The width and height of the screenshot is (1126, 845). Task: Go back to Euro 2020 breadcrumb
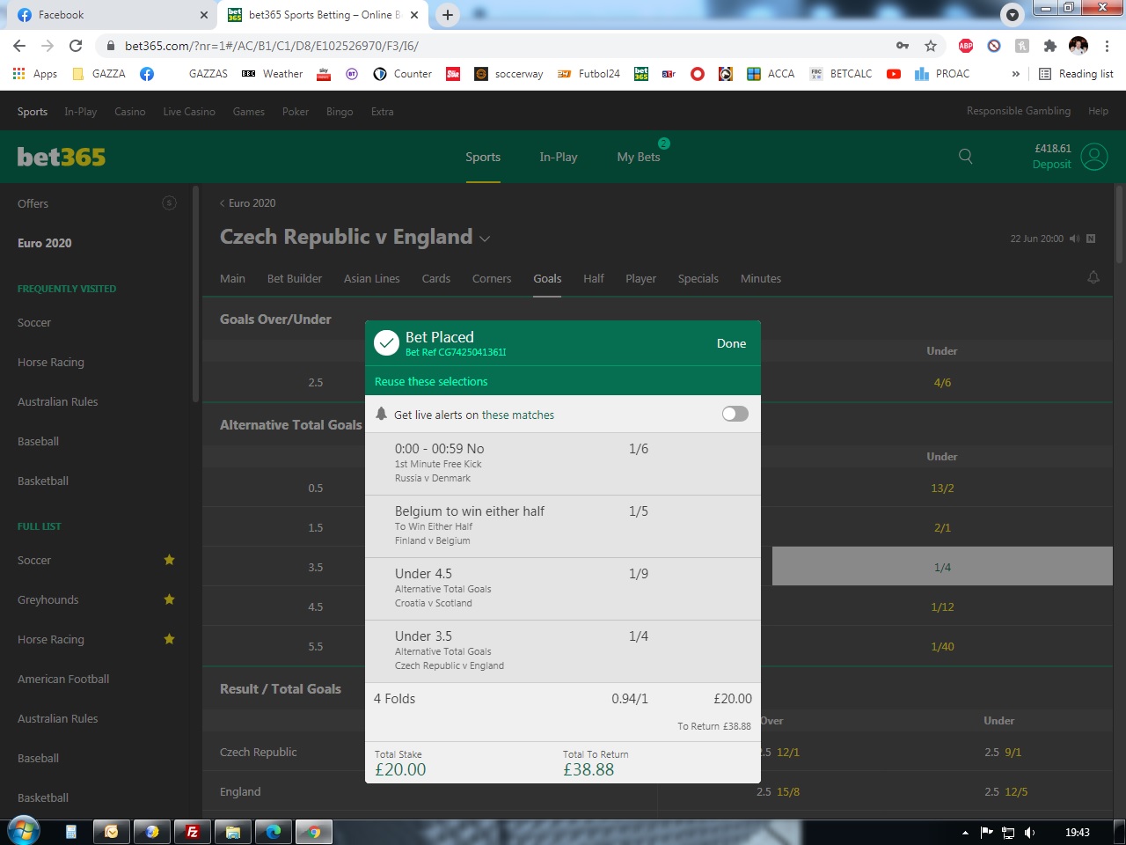click(247, 202)
